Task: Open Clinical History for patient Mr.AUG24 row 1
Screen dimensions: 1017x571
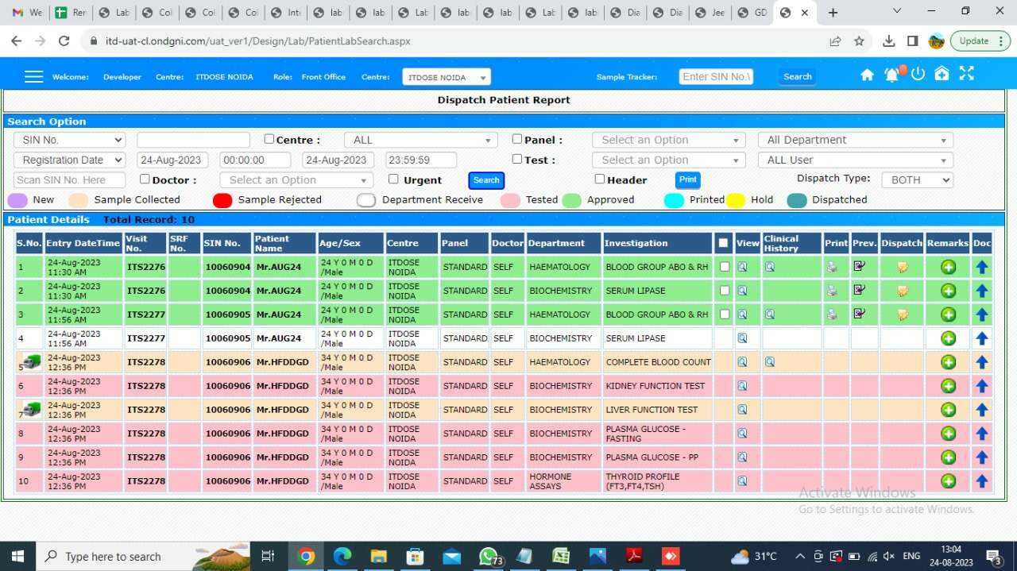Action: click(769, 267)
